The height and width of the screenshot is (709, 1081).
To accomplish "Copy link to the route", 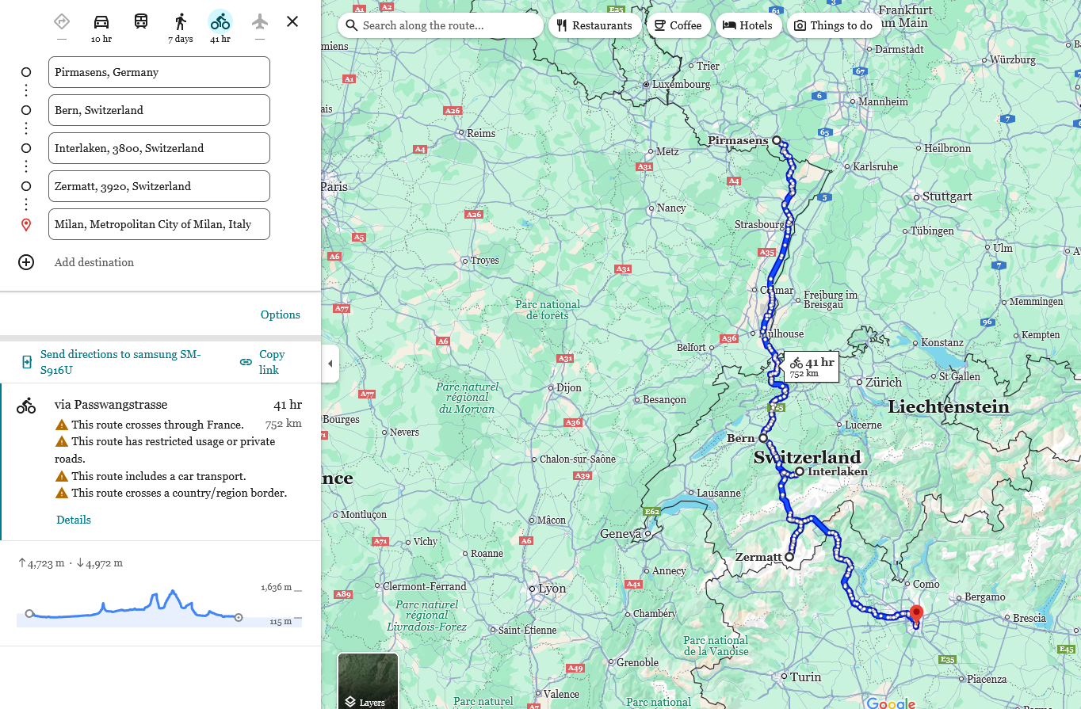I will [x=272, y=362].
